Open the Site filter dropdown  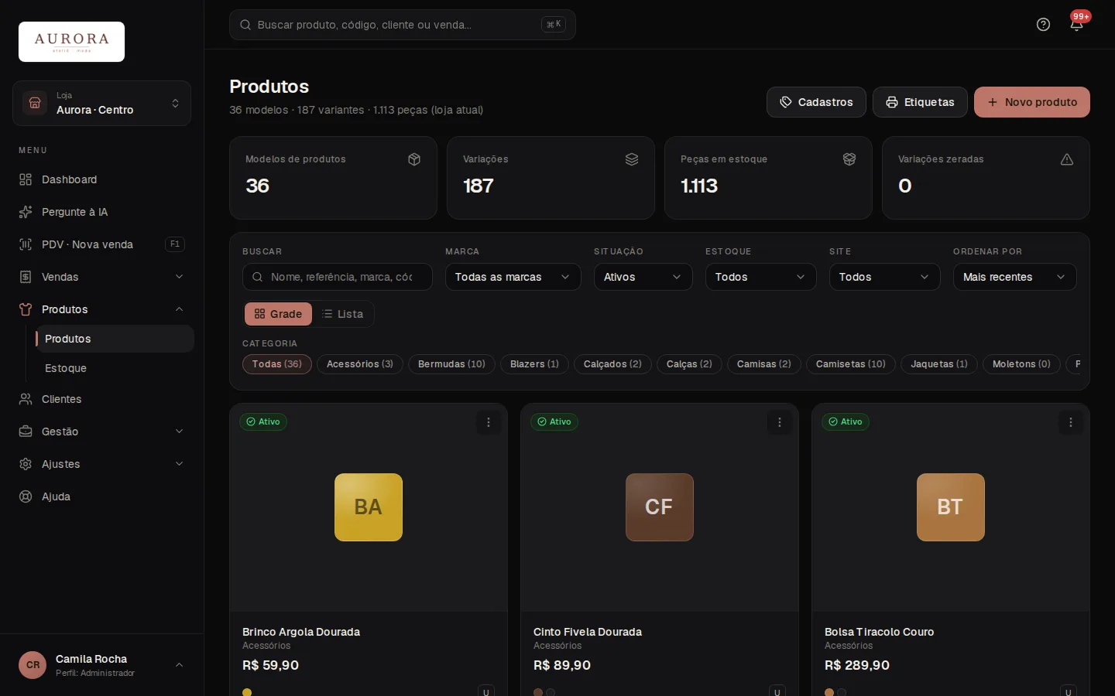tap(885, 277)
